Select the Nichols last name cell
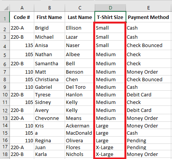This screenshot has width=172, height=159. [x=80, y=154]
